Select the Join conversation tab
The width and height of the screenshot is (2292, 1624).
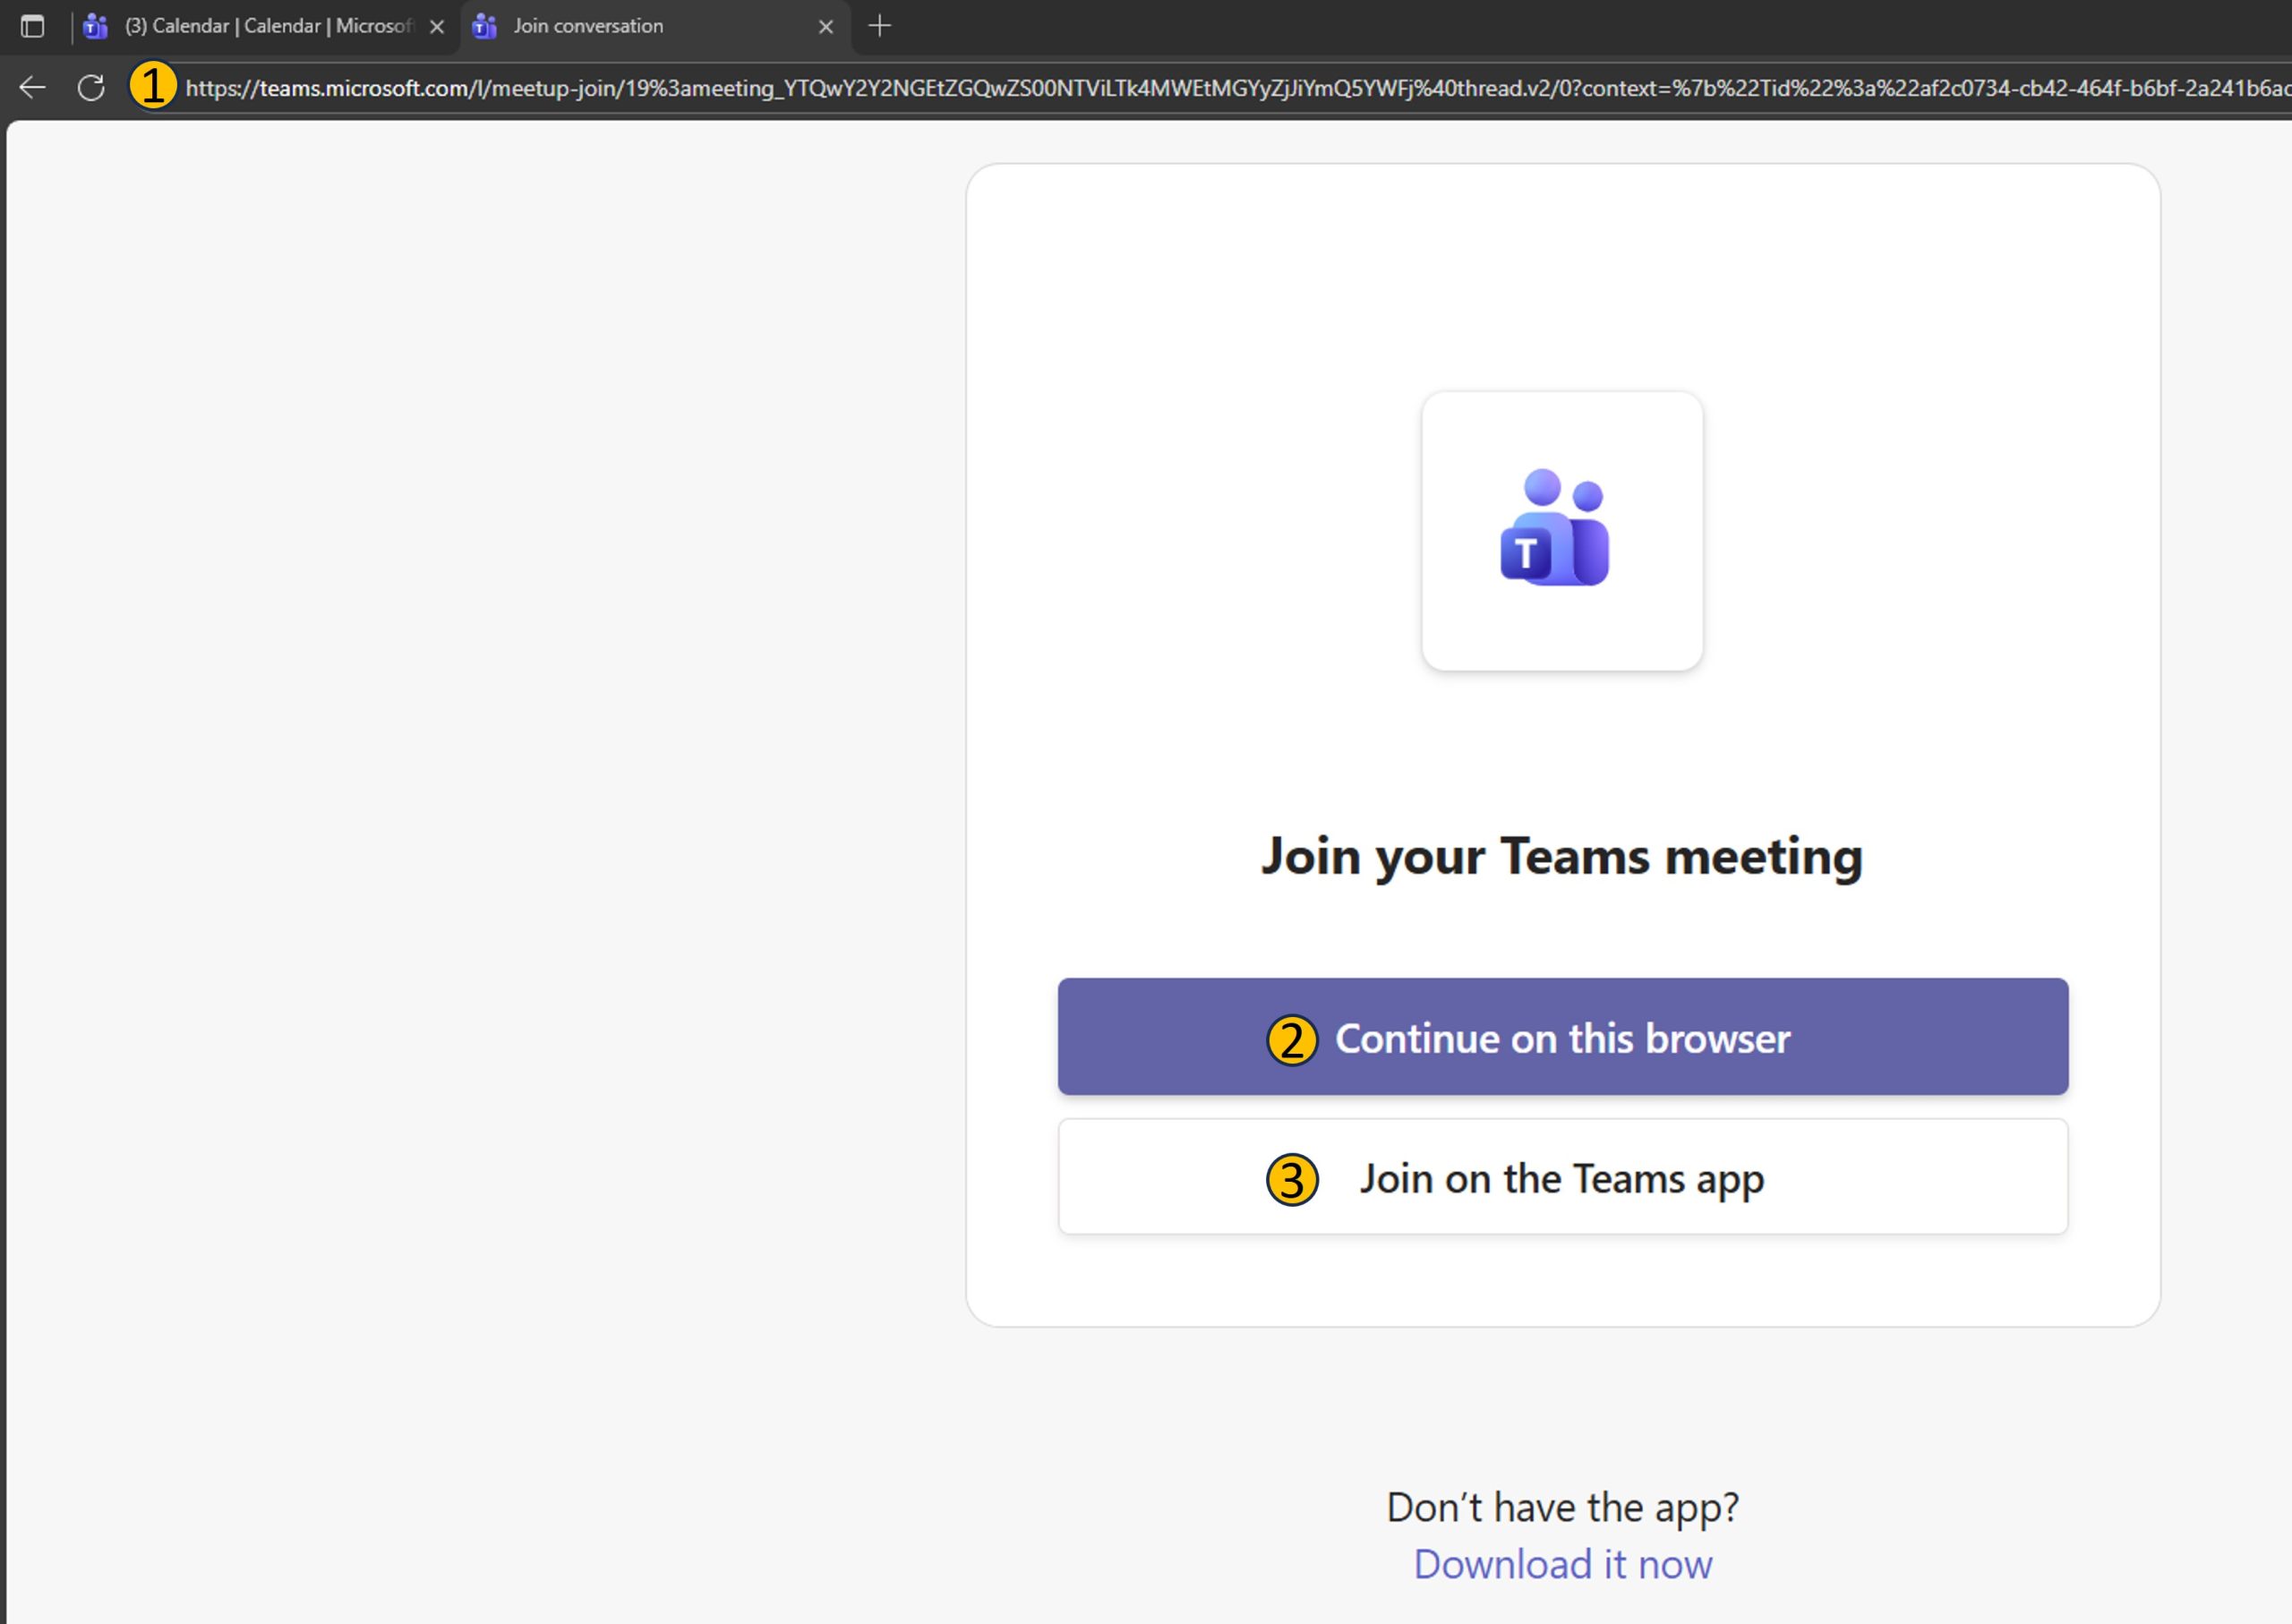pyautogui.click(x=587, y=26)
